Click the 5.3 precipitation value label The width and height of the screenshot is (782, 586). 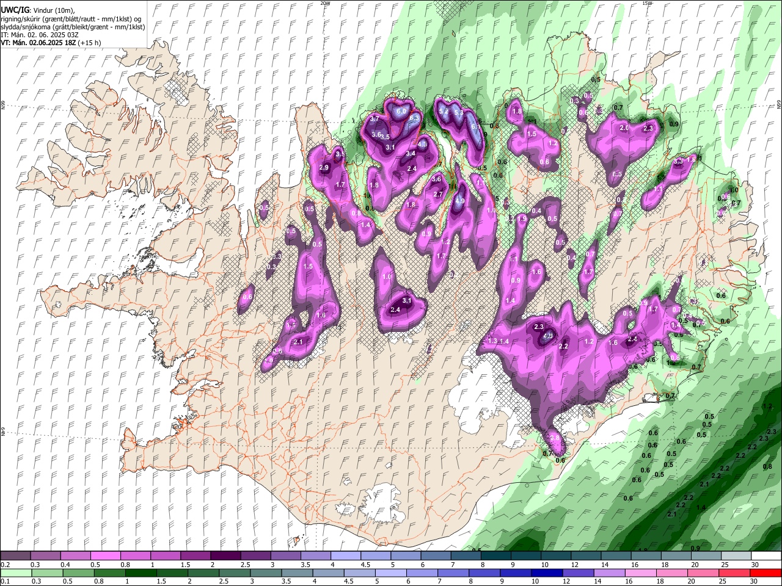point(459,112)
